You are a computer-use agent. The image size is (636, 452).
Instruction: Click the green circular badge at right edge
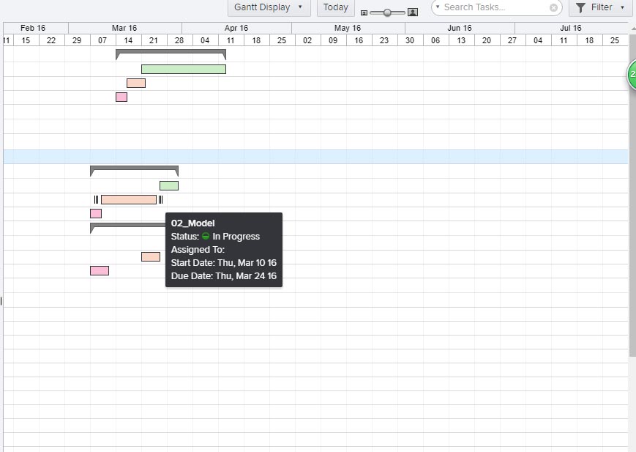(x=632, y=74)
